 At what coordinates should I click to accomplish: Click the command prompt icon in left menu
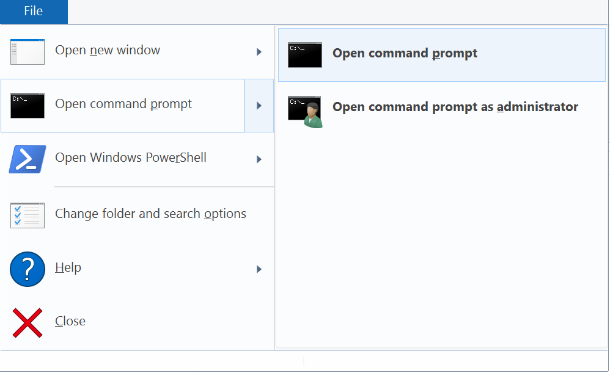coord(28,105)
